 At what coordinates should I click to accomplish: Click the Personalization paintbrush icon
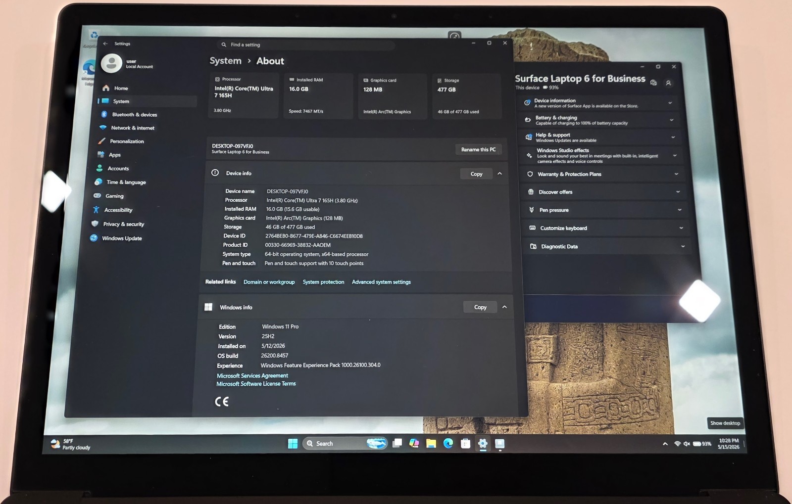(x=101, y=141)
